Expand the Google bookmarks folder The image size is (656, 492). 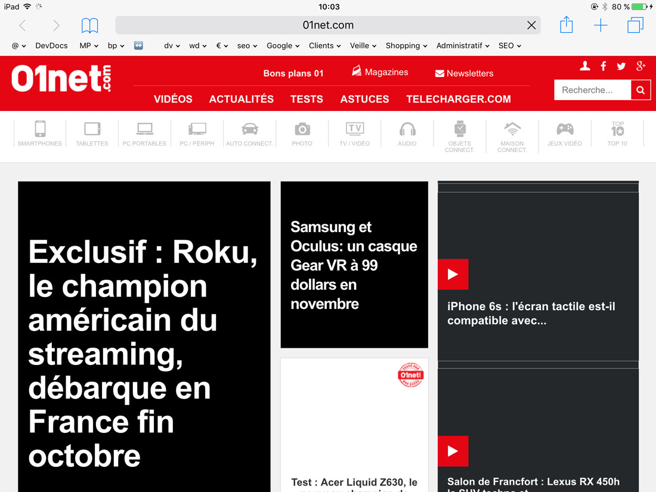(283, 45)
